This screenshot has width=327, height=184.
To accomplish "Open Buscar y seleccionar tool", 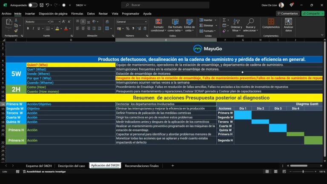I will pyautogui.click(x=250, y=20).
